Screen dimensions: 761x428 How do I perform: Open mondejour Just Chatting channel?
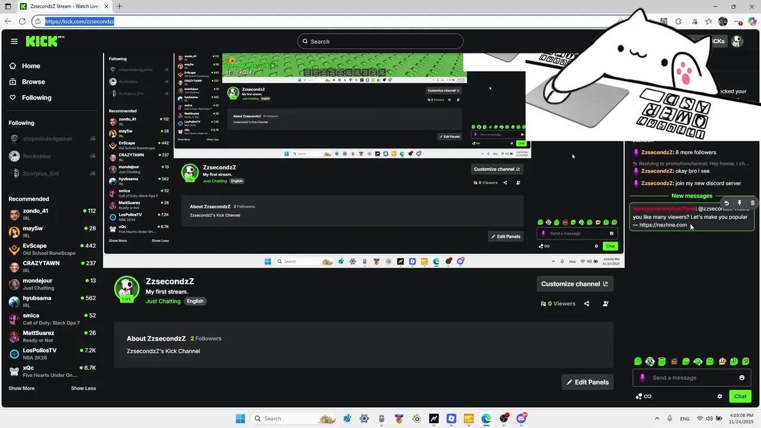click(52, 284)
